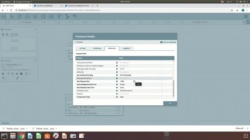The height and width of the screenshot is (140, 250).
Task: Click the browser address bar
Action: click(123, 10)
